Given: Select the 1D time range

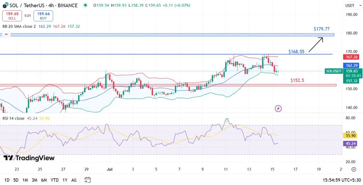Looking at the screenshot, I should click(7, 180).
